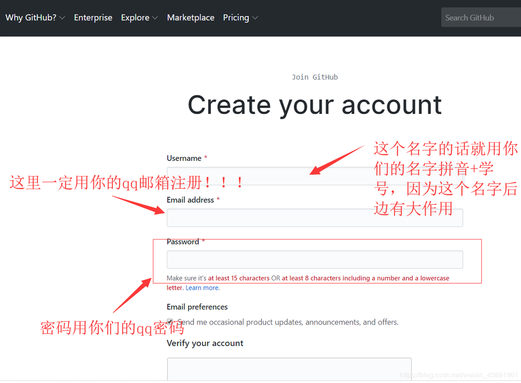This screenshot has width=521, height=383.
Task: Click the 'Create your account' heading
Action: coord(315,105)
